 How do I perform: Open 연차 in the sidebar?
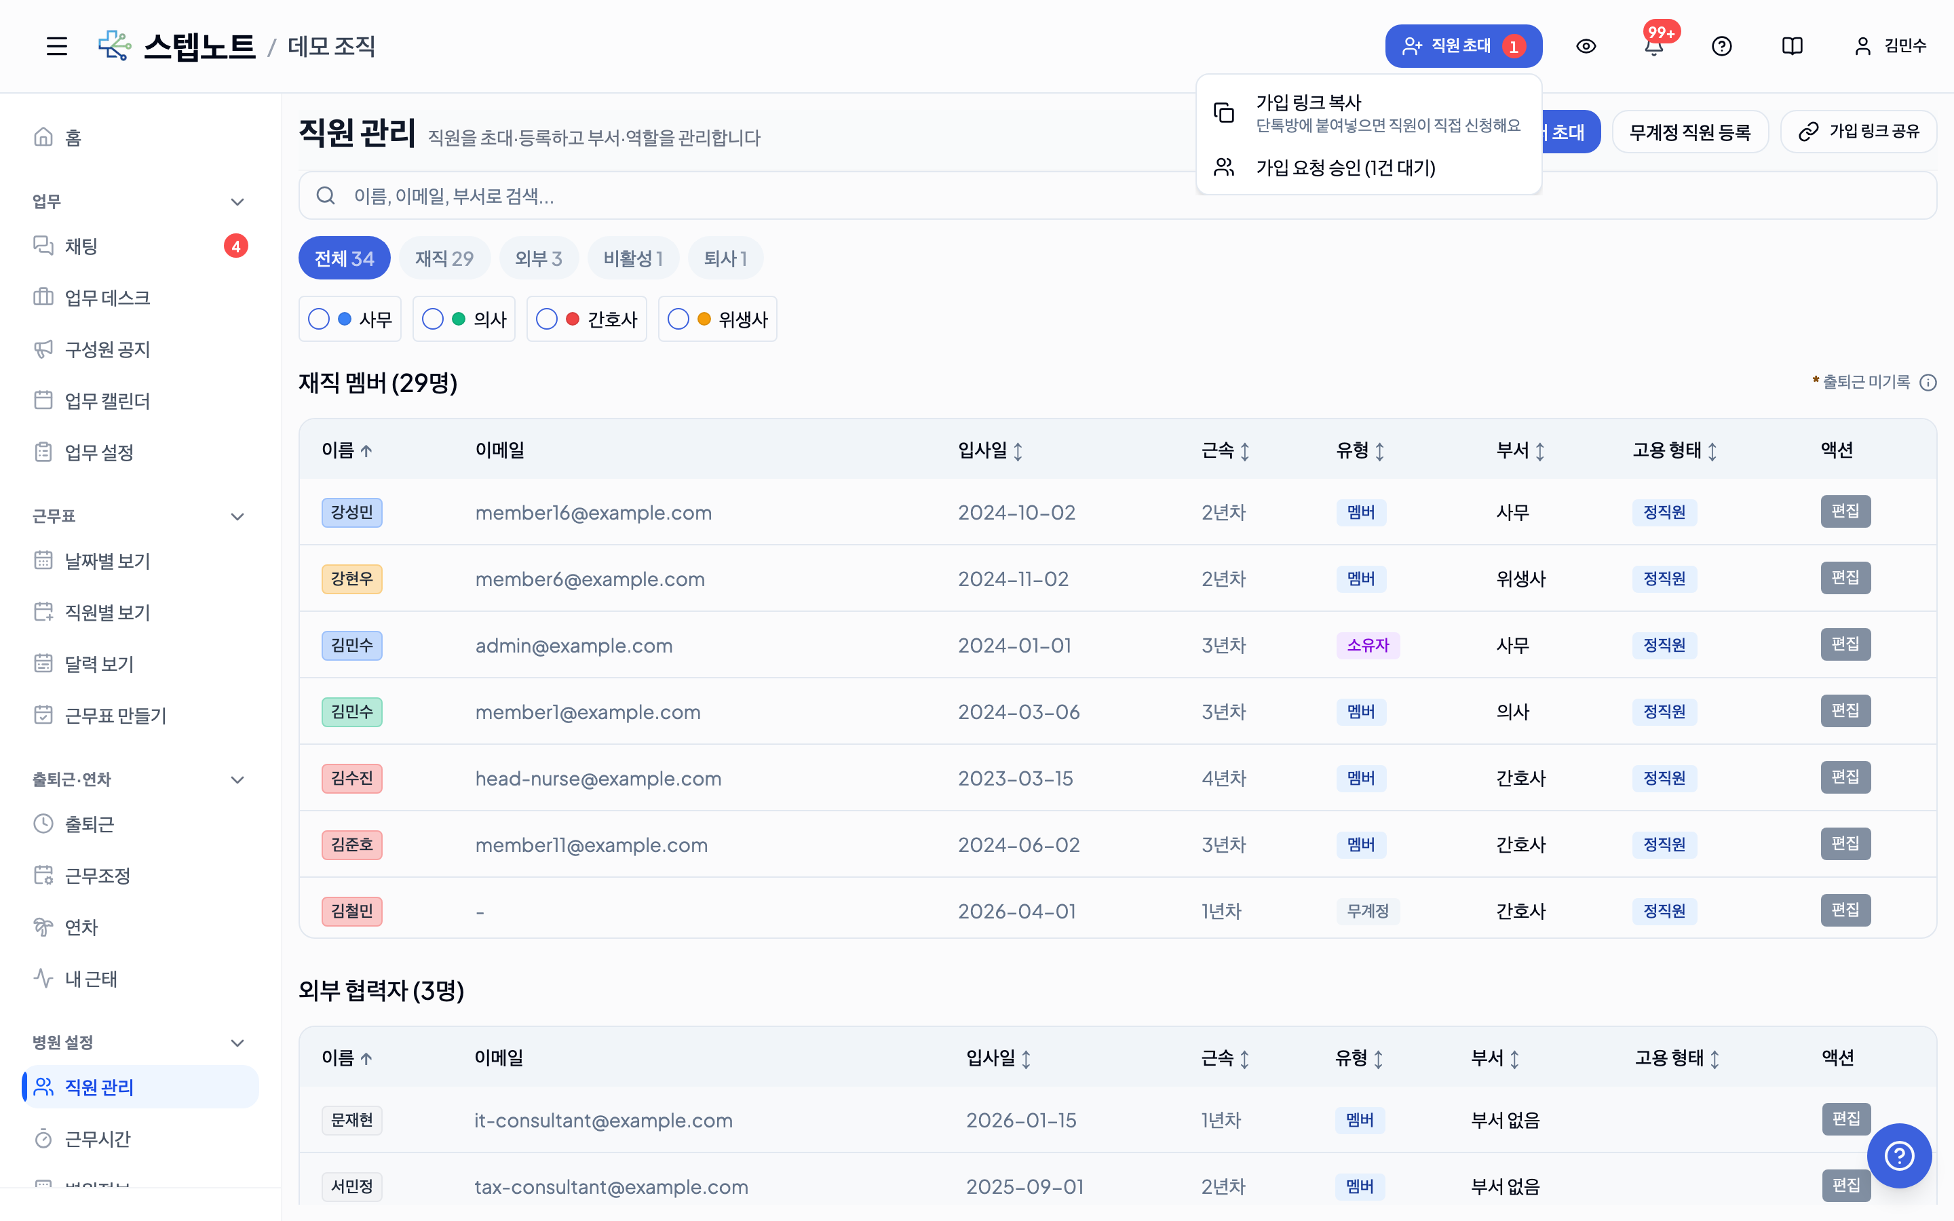tap(140, 927)
